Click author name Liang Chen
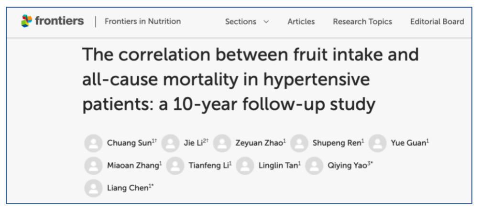Image resolution: width=481 pixels, height=210 pixels. point(128,188)
